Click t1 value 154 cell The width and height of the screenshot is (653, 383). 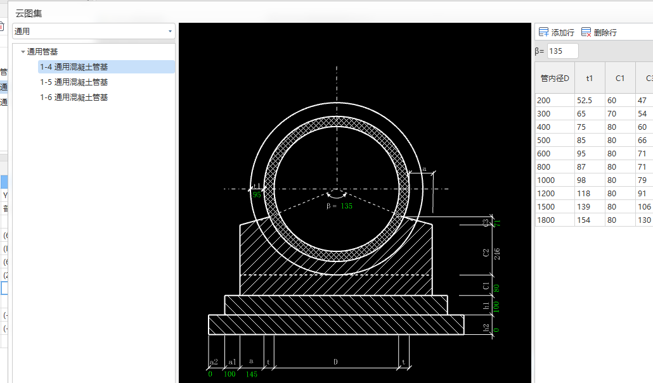coord(590,220)
